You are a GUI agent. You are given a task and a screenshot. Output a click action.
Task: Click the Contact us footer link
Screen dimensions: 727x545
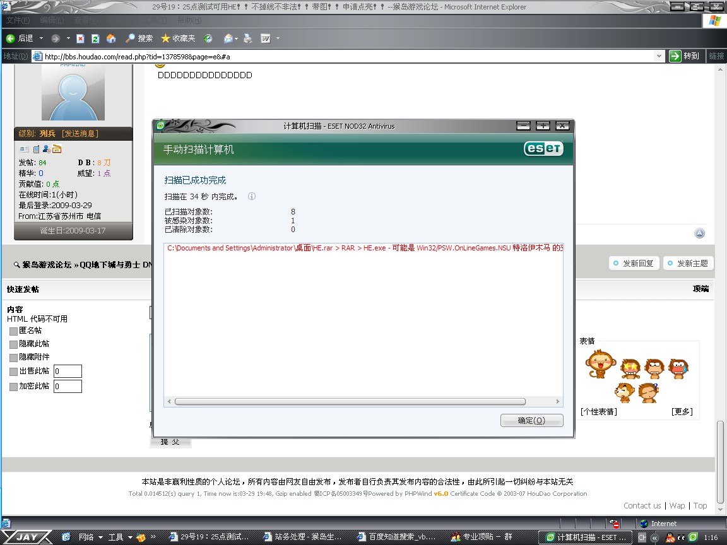point(642,506)
